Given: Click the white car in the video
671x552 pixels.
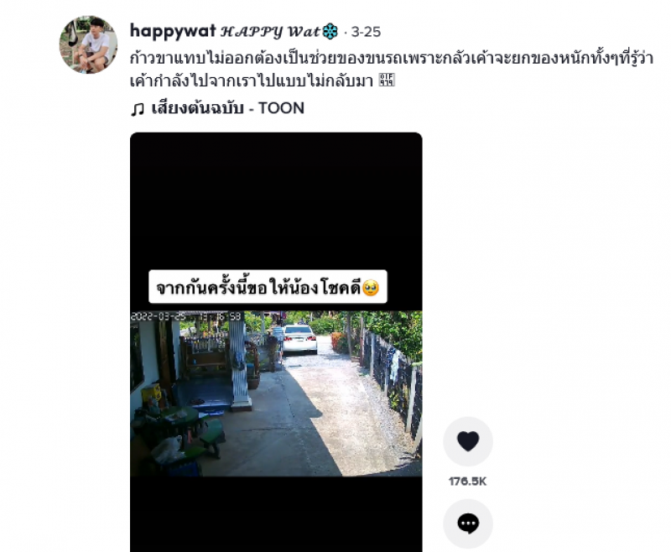Looking at the screenshot, I should pyautogui.click(x=299, y=339).
